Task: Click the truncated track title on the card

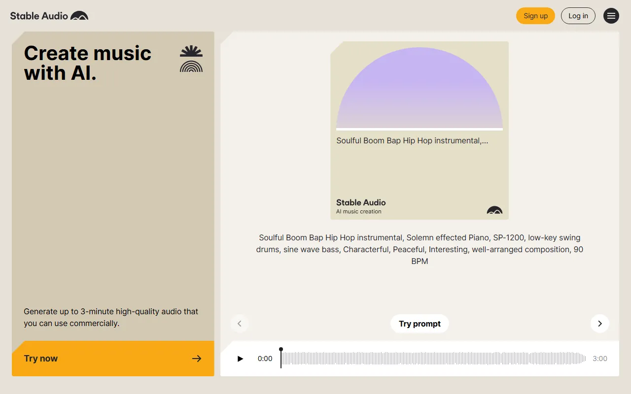Action: coord(412,141)
